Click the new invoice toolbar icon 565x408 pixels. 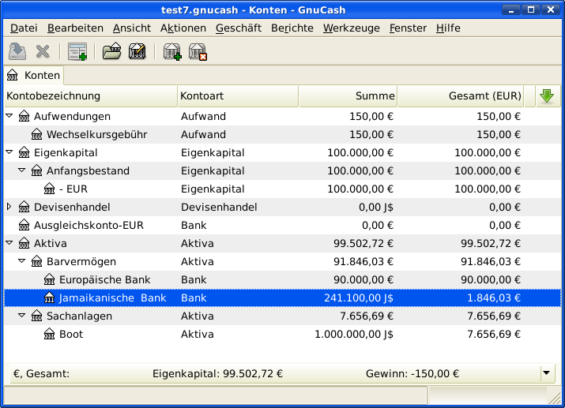coord(77,52)
